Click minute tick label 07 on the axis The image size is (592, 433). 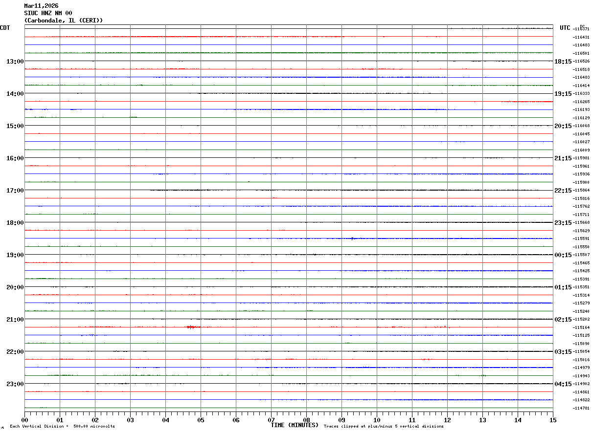click(x=271, y=420)
